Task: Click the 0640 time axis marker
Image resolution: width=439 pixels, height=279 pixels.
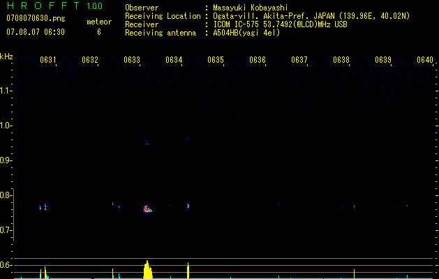Action: [425, 60]
